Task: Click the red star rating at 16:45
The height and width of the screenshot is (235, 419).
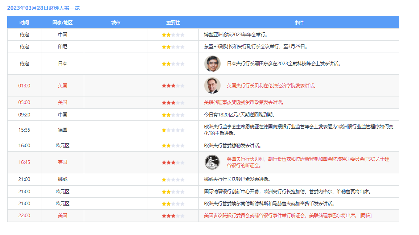Action: tap(173, 162)
